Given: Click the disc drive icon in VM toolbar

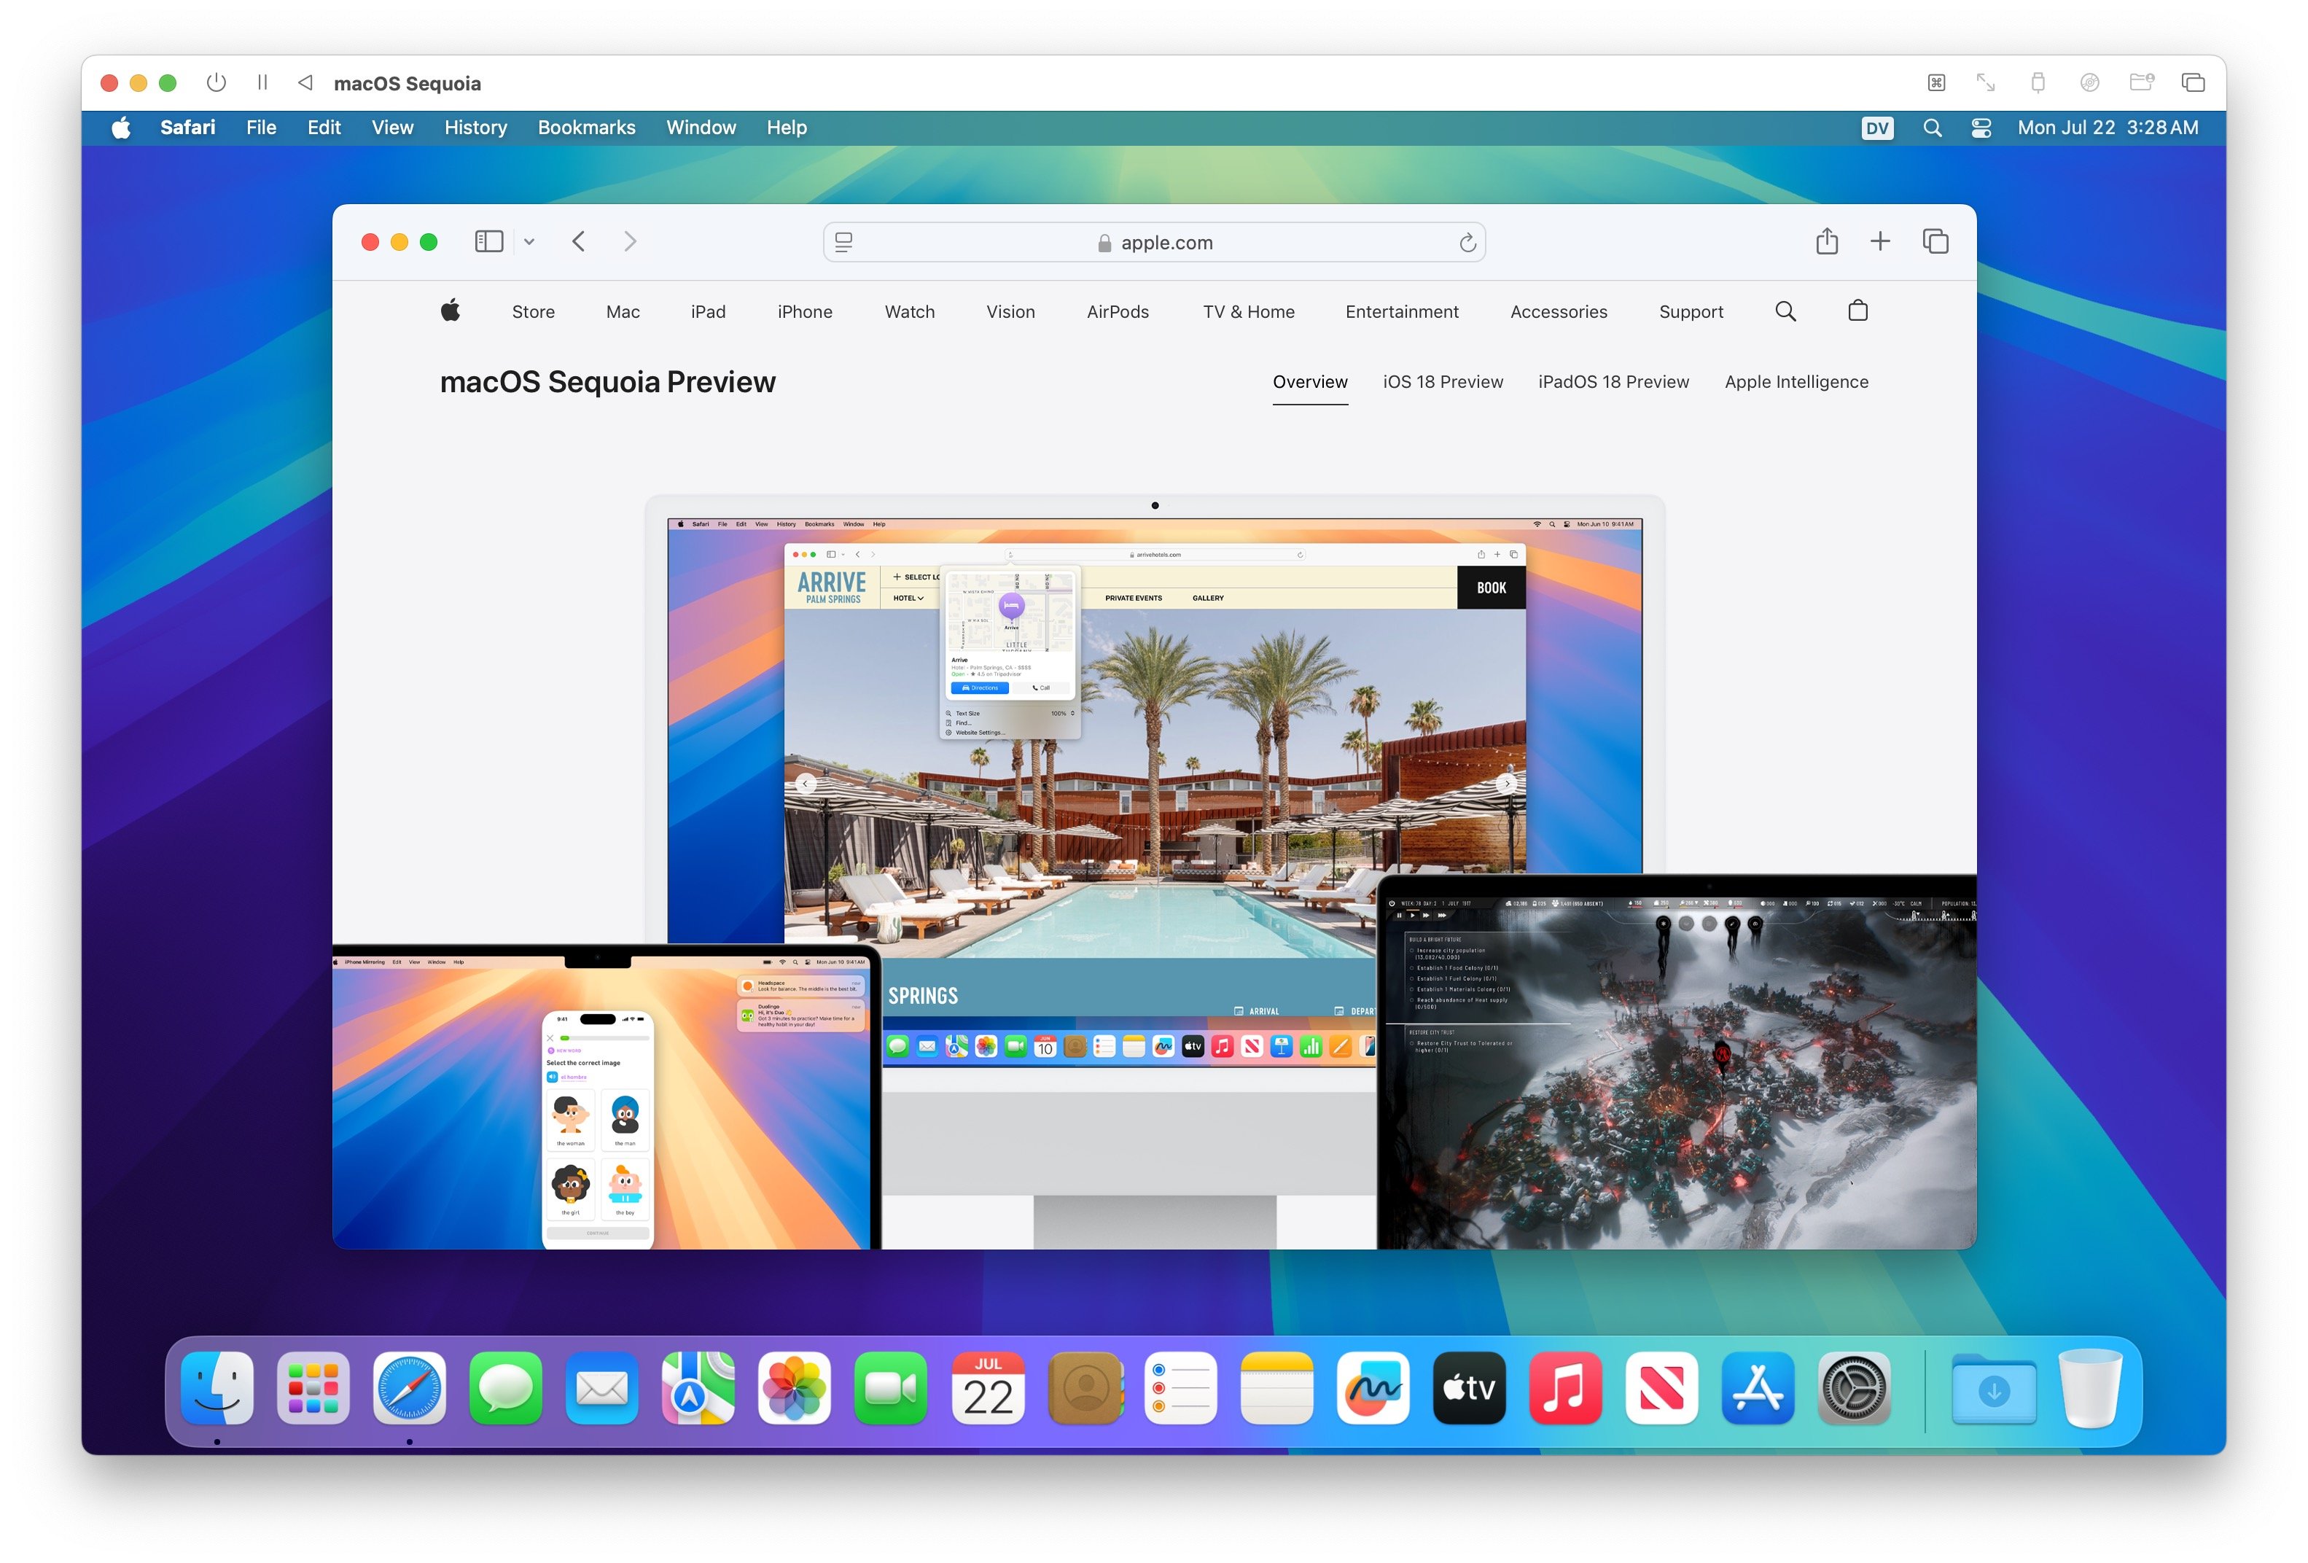Looking at the screenshot, I should point(2089,82).
